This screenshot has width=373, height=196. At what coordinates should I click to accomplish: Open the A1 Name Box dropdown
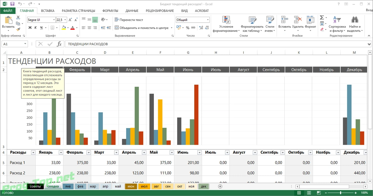point(25,44)
